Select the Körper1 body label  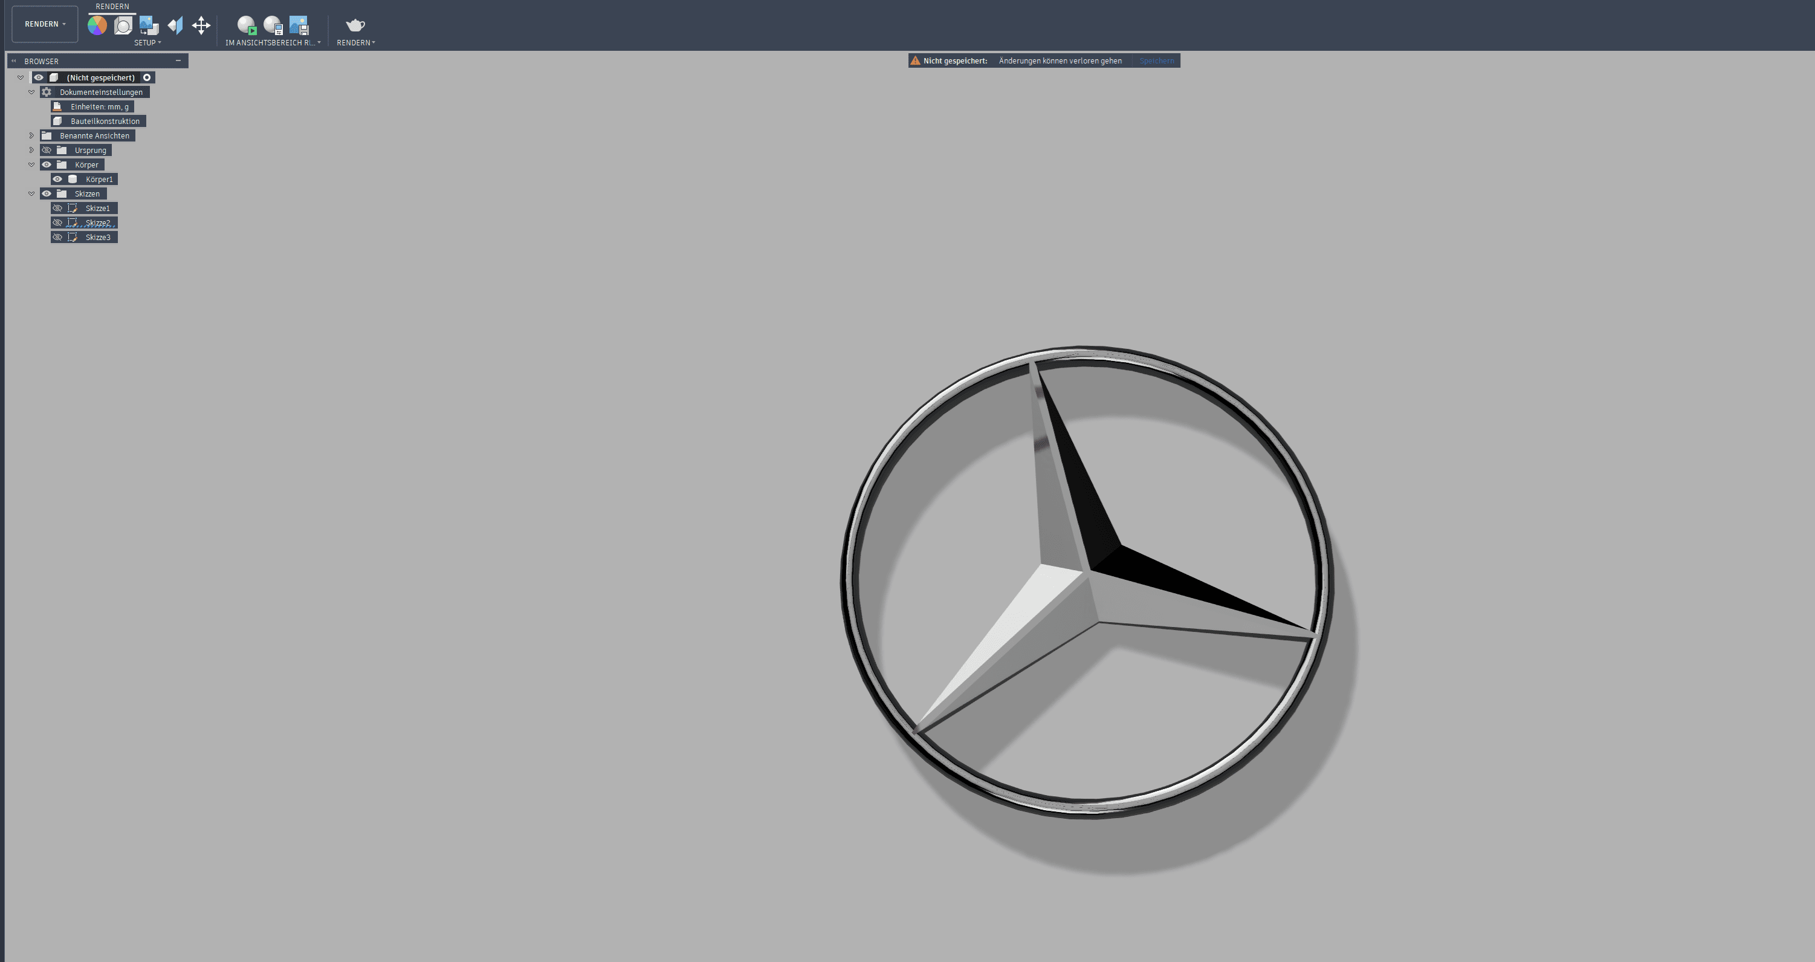99,179
